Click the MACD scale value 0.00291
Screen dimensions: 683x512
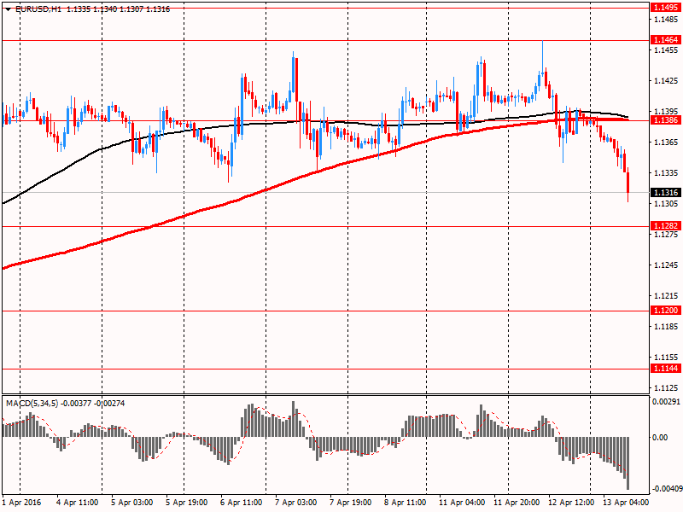667,401
